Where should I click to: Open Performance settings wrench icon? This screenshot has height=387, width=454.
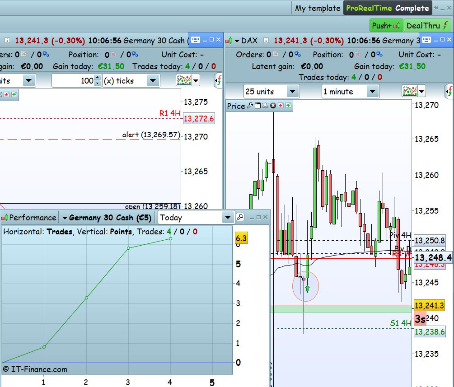(240, 217)
